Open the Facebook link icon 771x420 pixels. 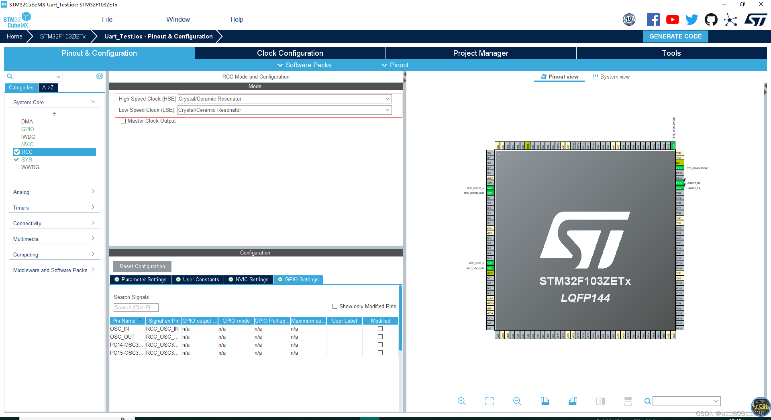653,20
